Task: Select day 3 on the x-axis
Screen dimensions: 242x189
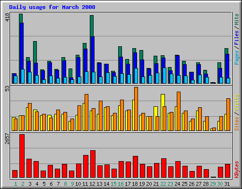Action: [x=30, y=184]
